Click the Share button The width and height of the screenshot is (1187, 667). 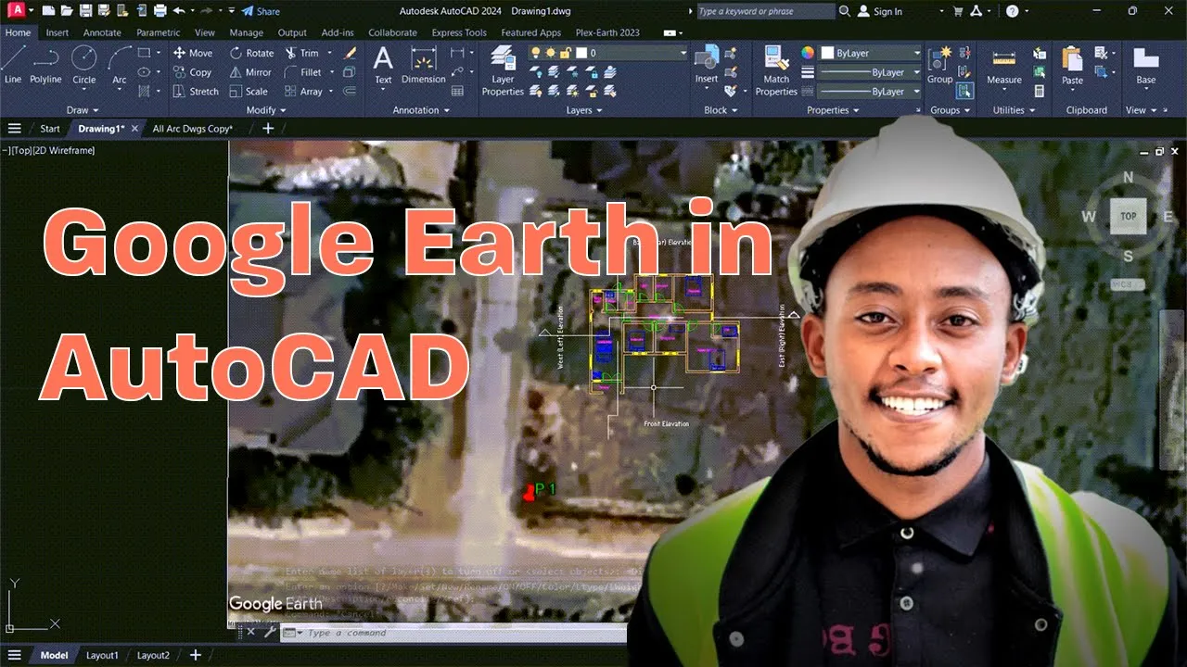tap(261, 11)
